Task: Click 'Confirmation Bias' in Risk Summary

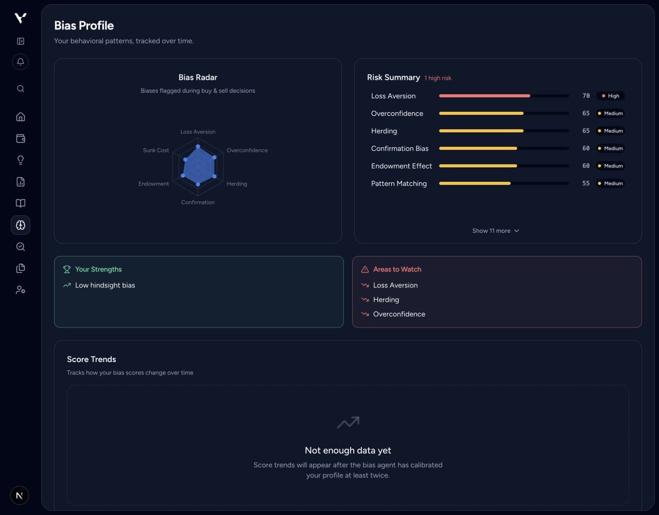Action: (x=400, y=148)
